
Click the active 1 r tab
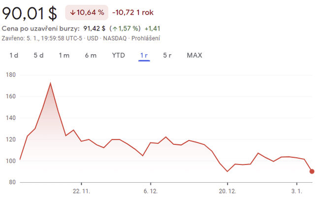coord(144,55)
